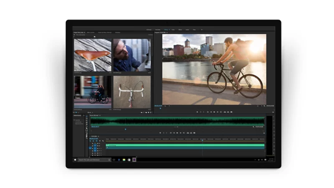Click the Task View icon in the taskbar
334x188 pixels.
[x=114, y=160]
